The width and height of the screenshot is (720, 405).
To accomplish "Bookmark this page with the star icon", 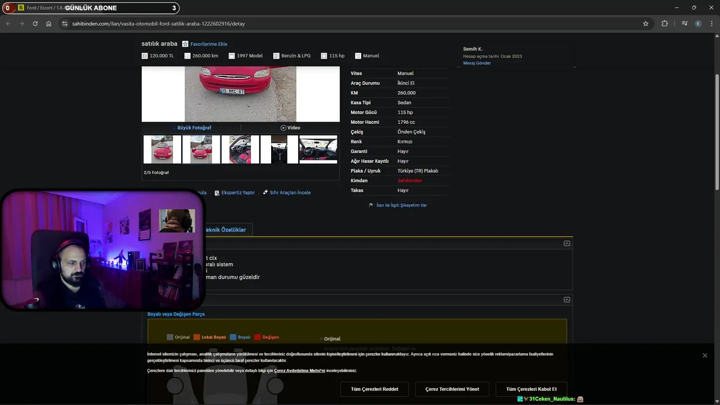I will [646, 24].
